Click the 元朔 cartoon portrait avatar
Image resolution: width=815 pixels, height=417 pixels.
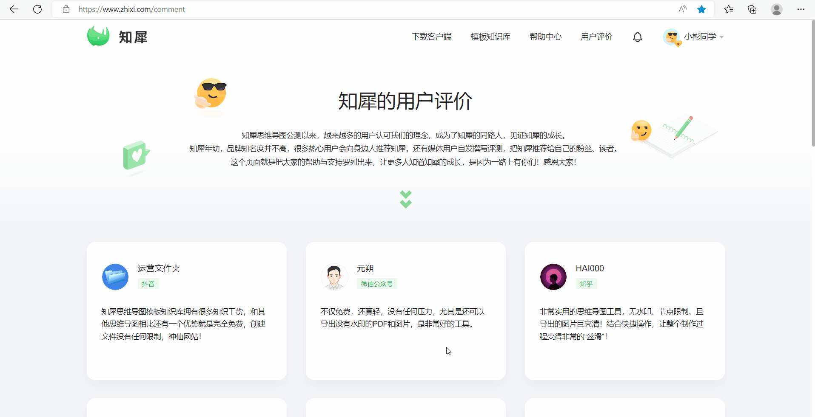click(334, 277)
